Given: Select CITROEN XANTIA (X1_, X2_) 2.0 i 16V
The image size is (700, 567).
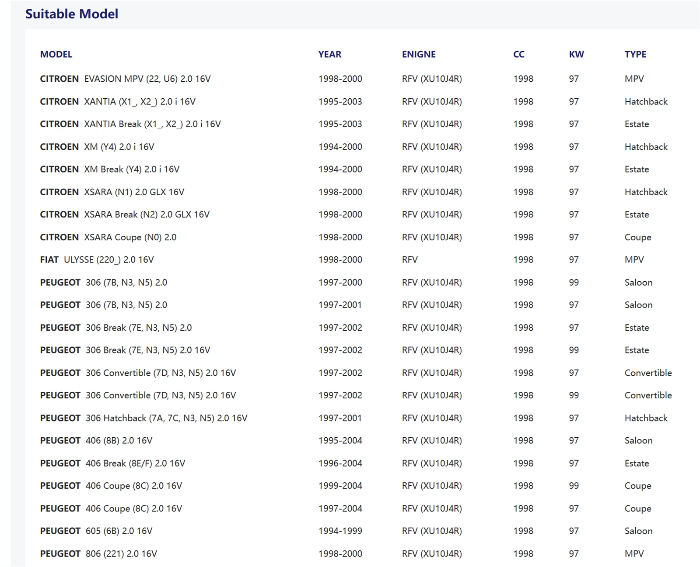Looking at the screenshot, I should click(x=118, y=102).
